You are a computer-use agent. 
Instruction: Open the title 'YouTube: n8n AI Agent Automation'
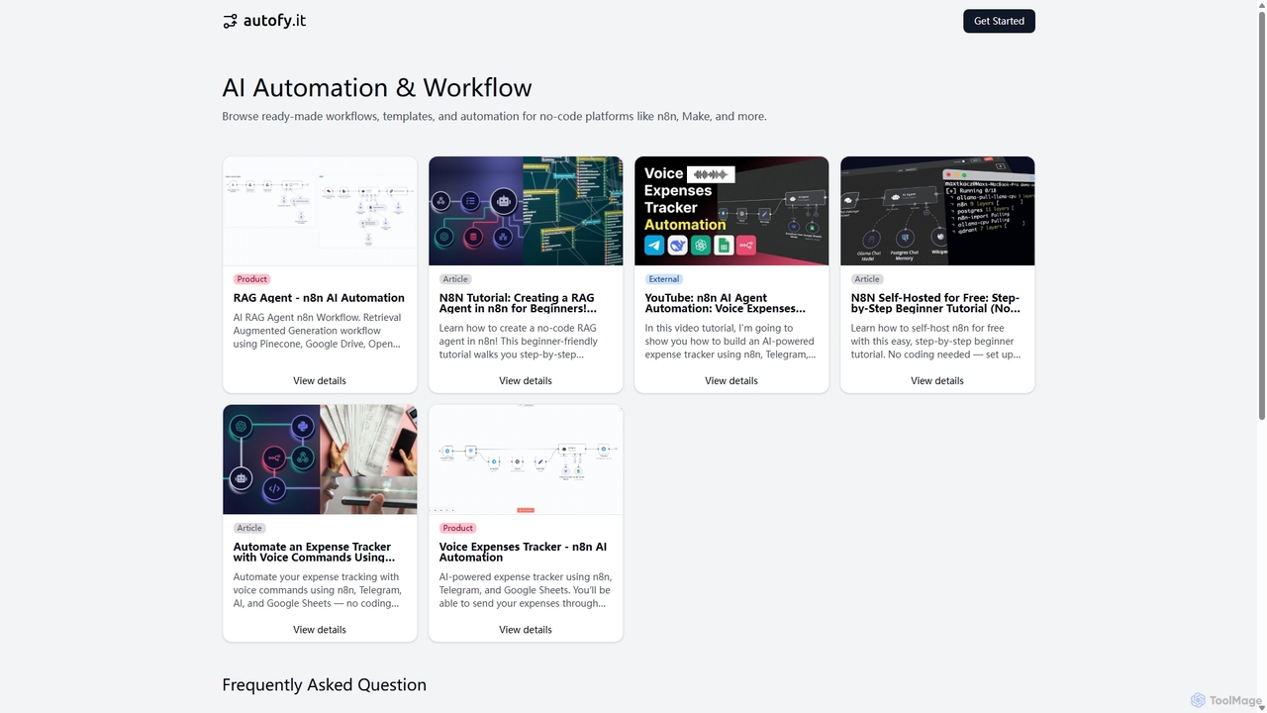pos(726,303)
